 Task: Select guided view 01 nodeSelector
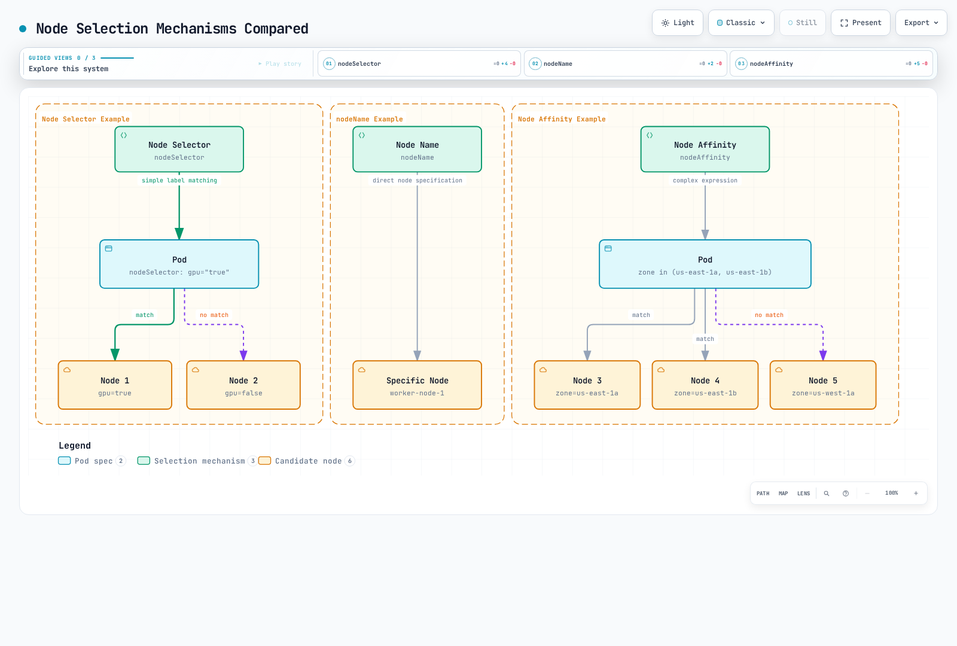coord(419,63)
